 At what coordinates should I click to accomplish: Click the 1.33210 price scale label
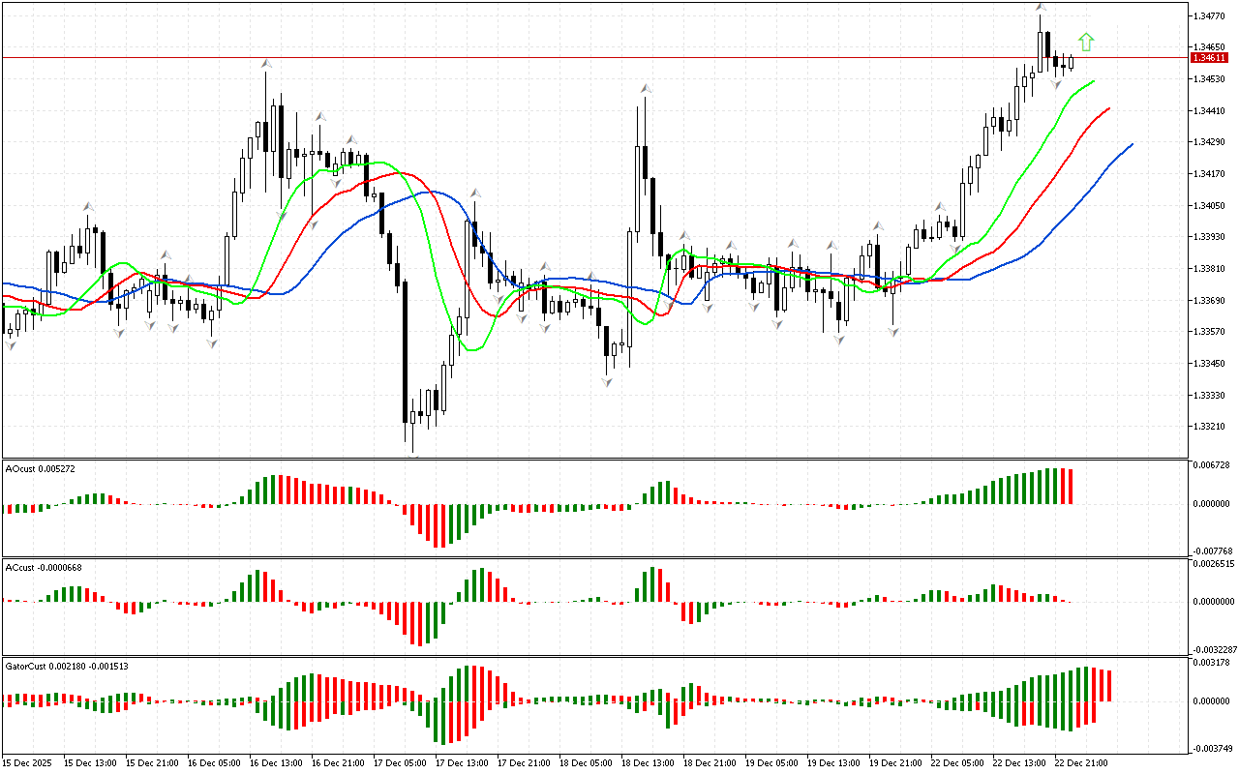click(1211, 427)
